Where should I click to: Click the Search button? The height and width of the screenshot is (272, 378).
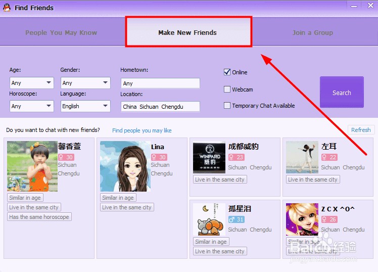342,92
